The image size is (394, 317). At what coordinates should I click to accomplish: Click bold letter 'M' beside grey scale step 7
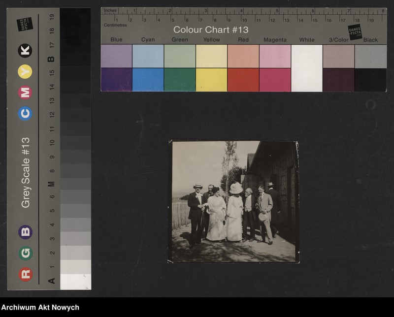(51, 184)
